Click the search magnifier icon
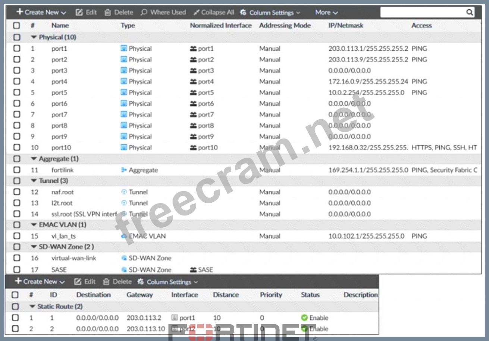489x341 pixels. click(x=469, y=12)
